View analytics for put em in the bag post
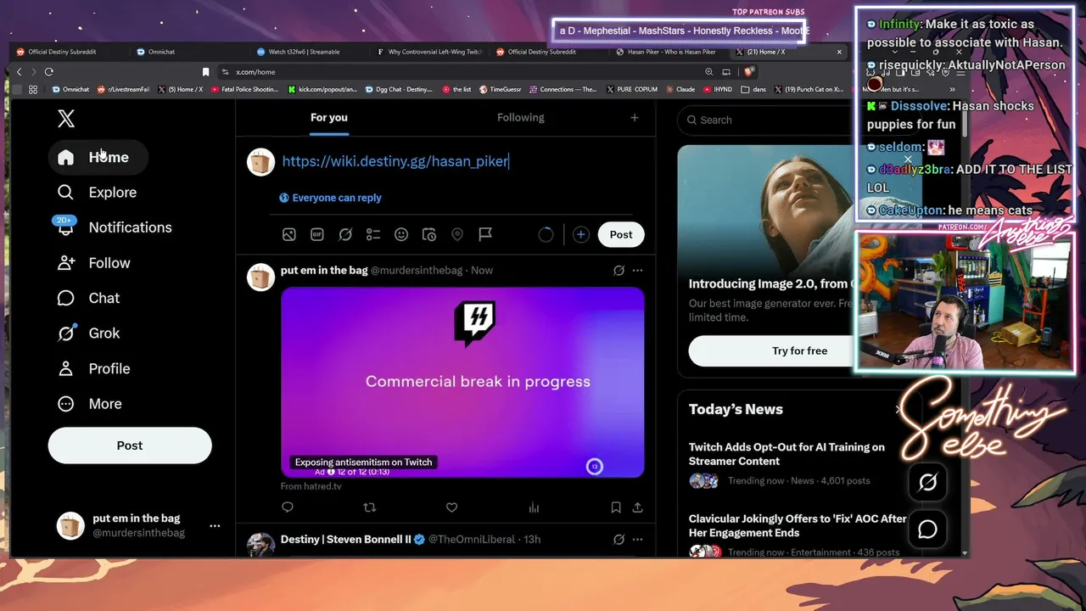Screen dimensions: 1086x611 534,507
